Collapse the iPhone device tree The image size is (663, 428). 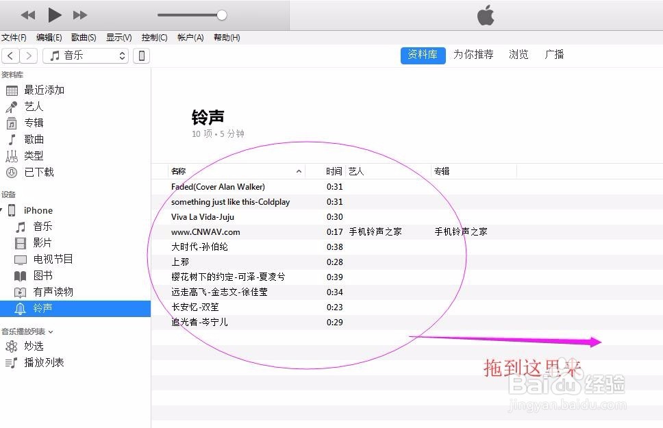pos(1,210)
